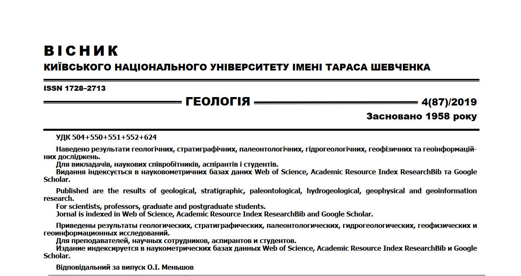Click the word hydrogeological in the English paragraph

coord(333,191)
